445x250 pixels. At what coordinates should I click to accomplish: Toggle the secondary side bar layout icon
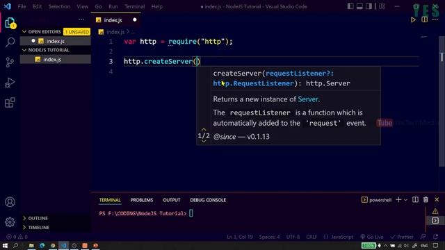click(369, 6)
